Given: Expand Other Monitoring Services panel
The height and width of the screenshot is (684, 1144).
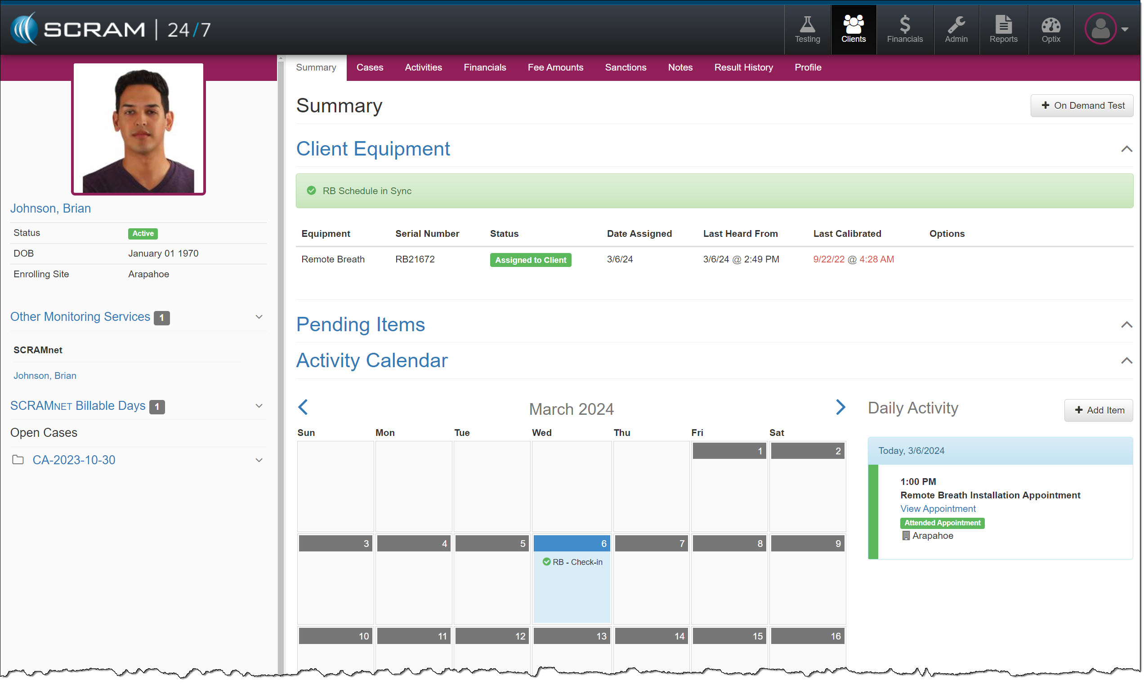Looking at the screenshot, I should click(259, 317).
